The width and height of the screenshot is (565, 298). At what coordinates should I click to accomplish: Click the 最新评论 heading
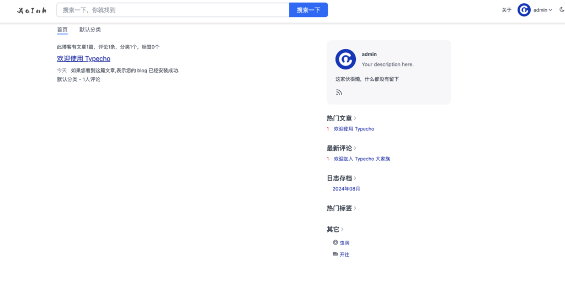coord(339,148)
